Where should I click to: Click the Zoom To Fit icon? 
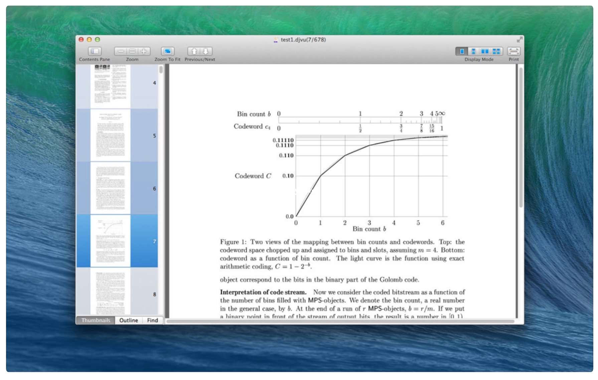[x=168, y=51]
